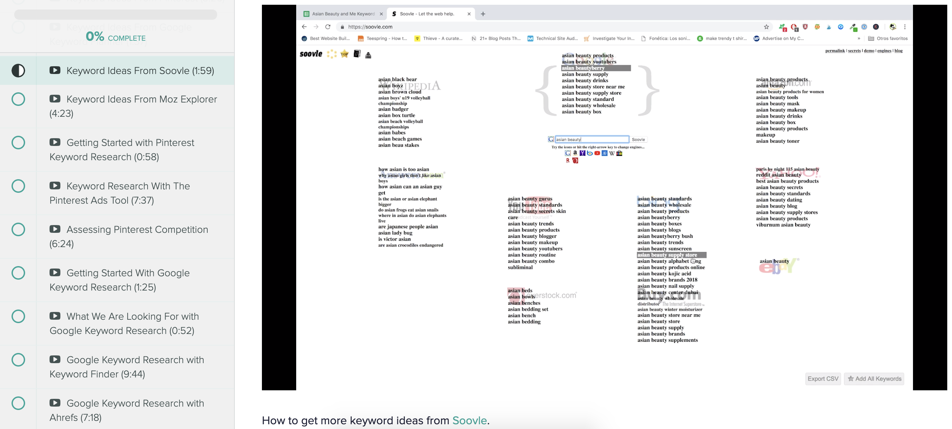Viewport: 952px width, 429px height.
Task: Close the Soovle browser tab
Action: (x=469, y=14)
